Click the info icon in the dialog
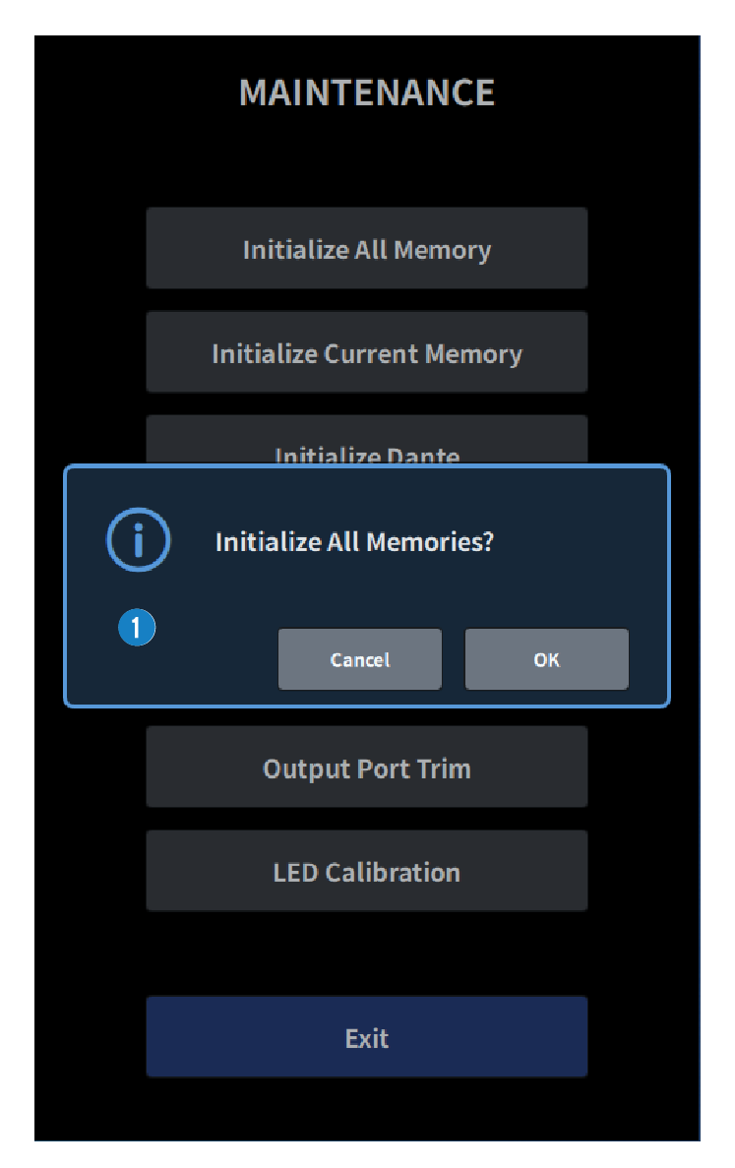Image resolution: width=735 pixels, height=1168 pixels. [x=138, y=540]
